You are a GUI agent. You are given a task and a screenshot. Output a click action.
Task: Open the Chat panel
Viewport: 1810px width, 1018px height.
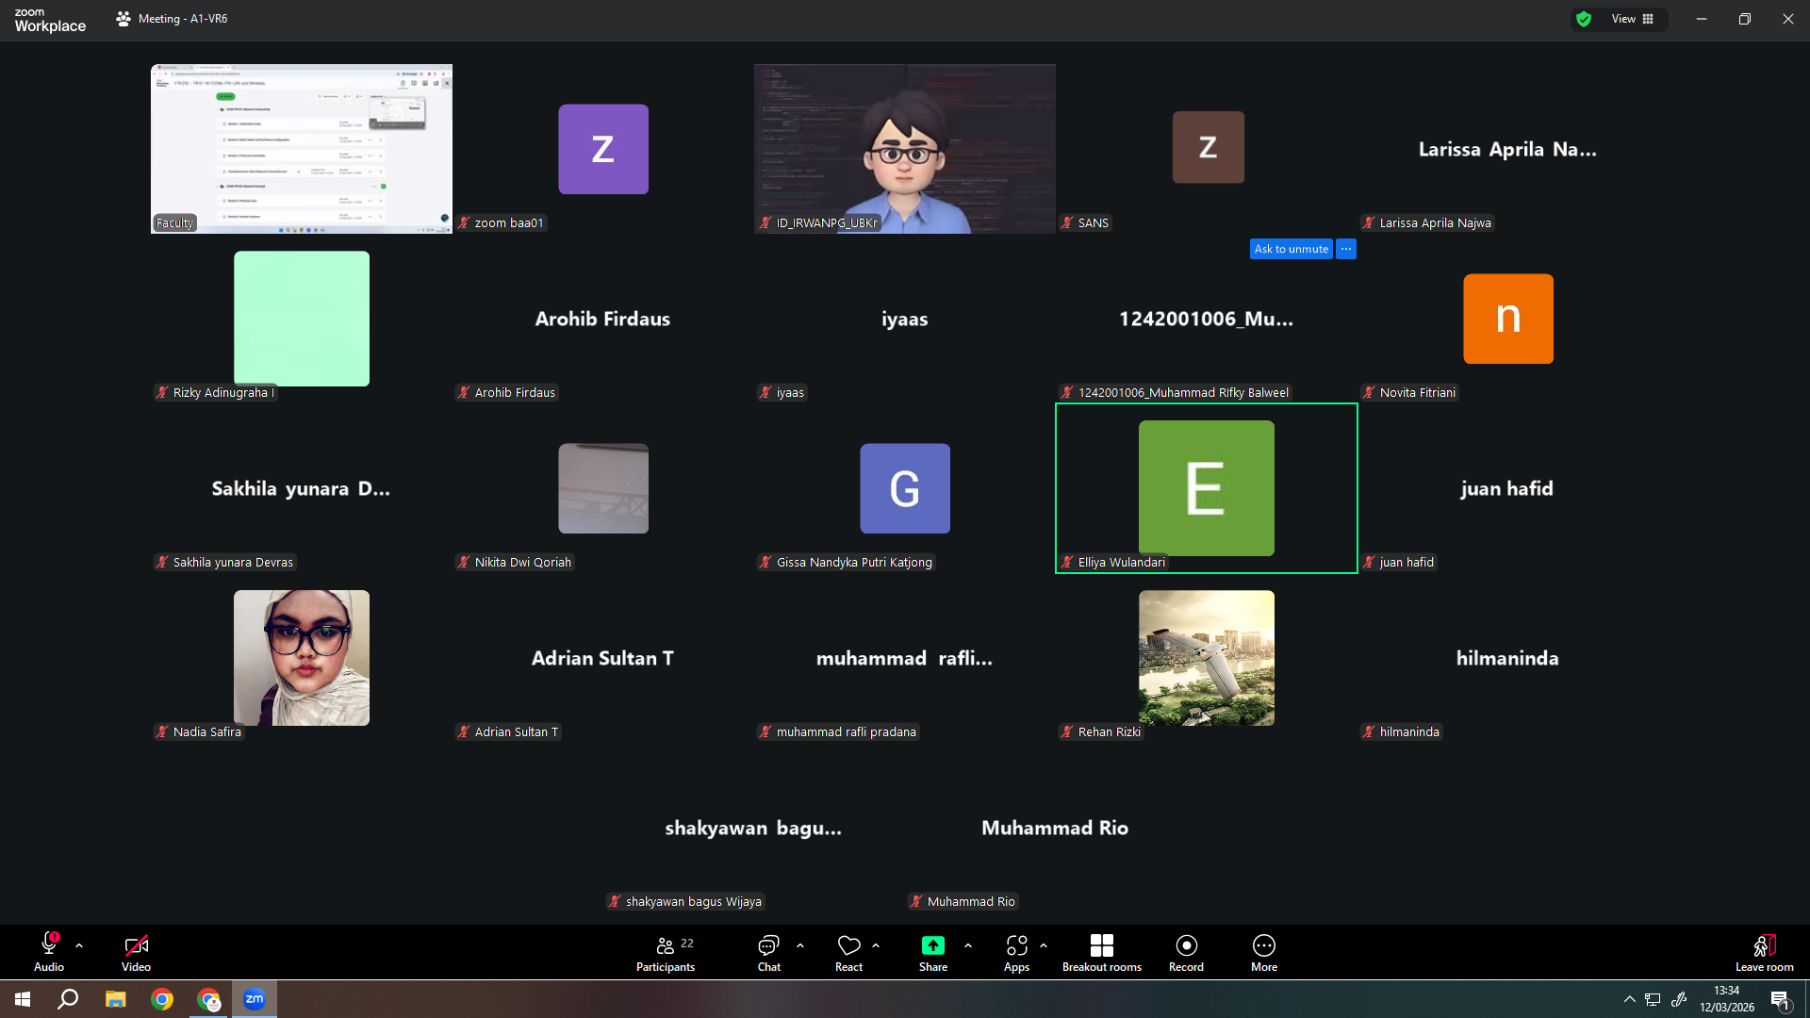coord(769,952)
